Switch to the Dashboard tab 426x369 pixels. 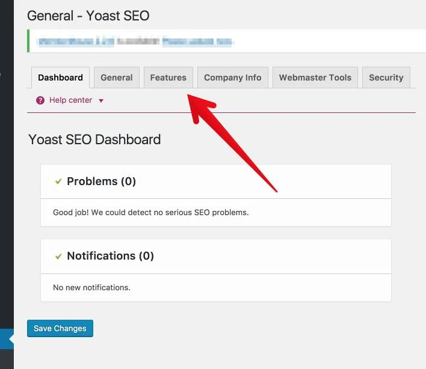[60, 78]
